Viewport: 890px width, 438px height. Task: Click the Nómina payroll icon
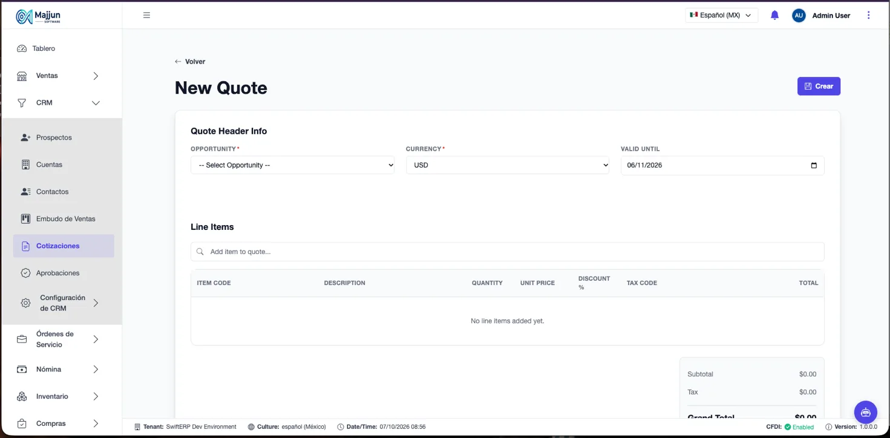[x=22, y=370]
